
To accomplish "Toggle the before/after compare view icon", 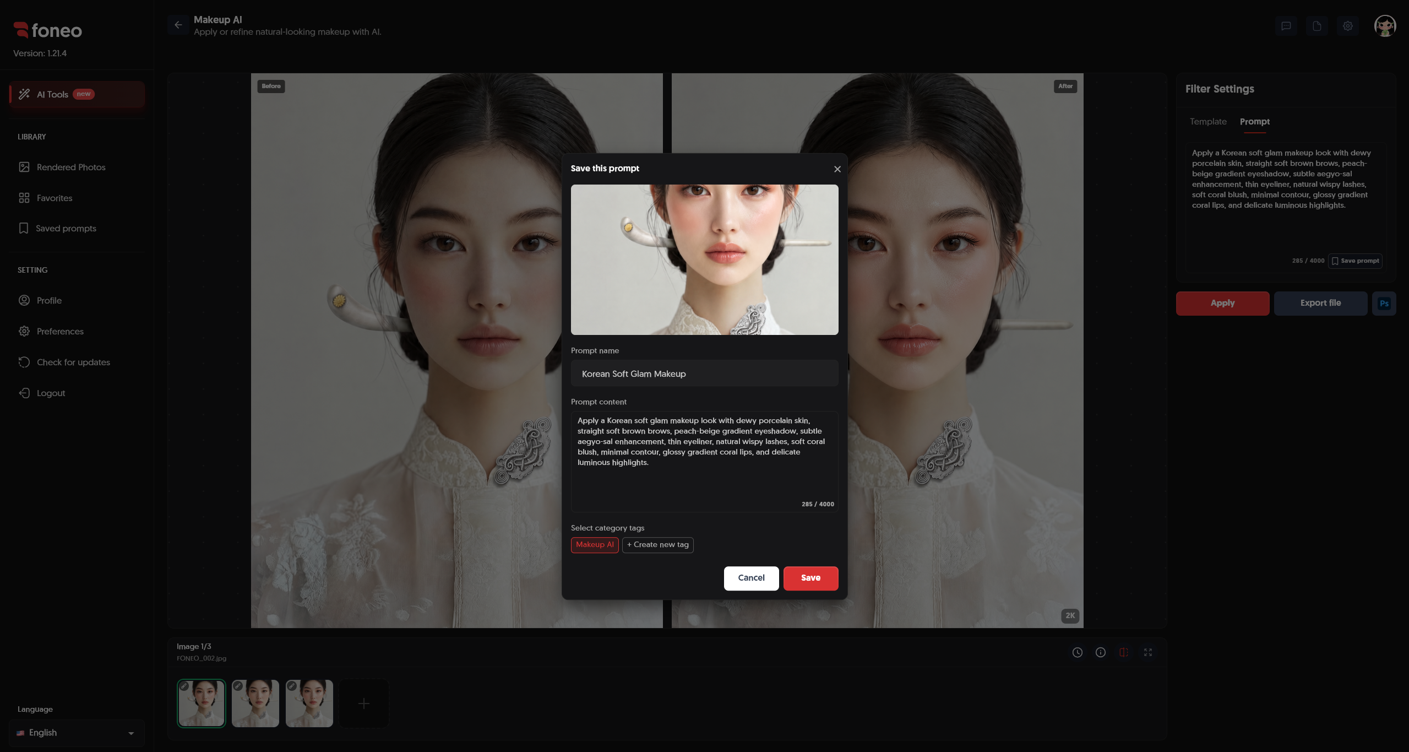I will tap(1124, 652).
